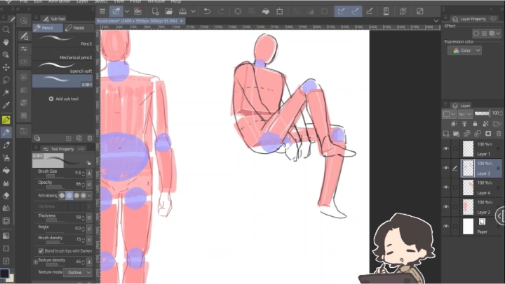This screenshot has width=505, height=284.
Task: Toggle snap to special ruler icon
Action: [x=355, y=11]
